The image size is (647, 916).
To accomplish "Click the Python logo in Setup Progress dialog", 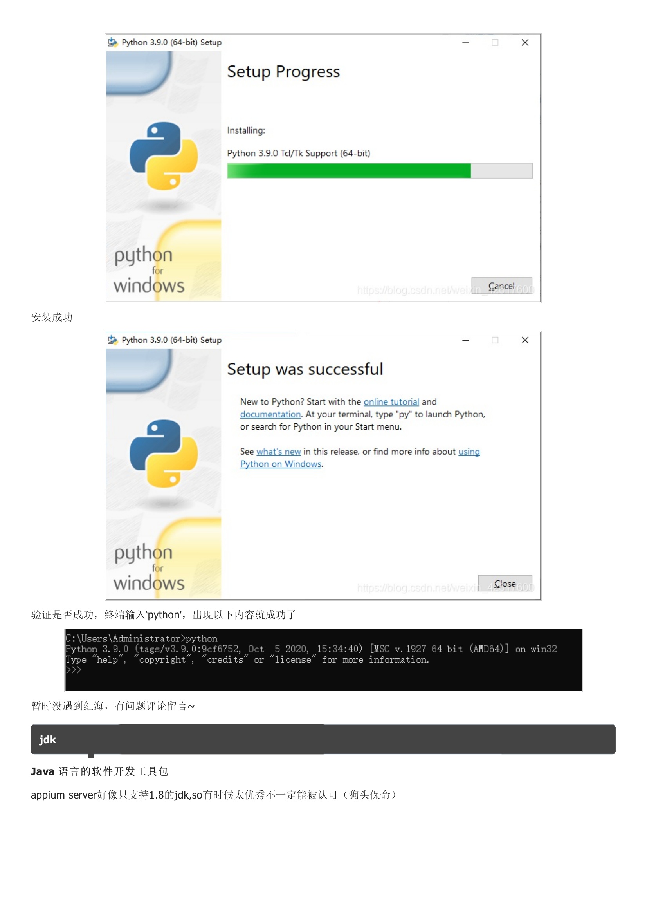I will pos(164,155).
